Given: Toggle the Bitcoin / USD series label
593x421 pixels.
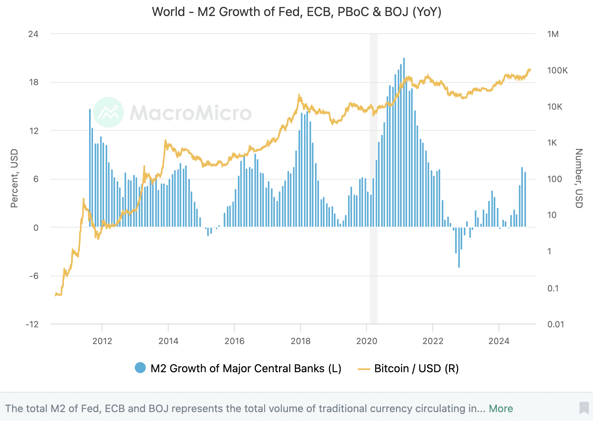Looking at the screenshot, I should pos(416,368).
